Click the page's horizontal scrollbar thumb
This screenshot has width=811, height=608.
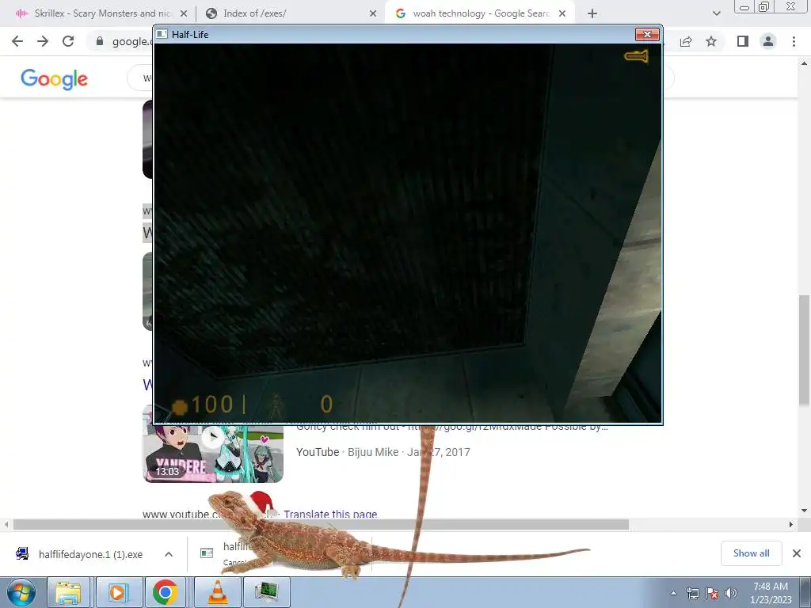(321, 525)
